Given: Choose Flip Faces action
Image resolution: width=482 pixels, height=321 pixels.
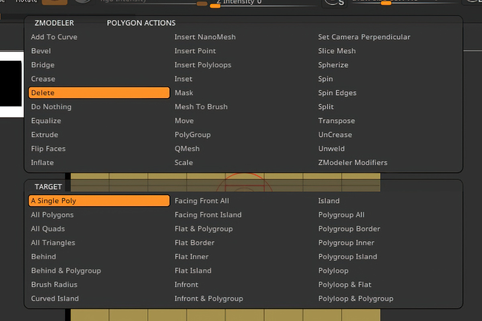Looking at the screenshot, I should [x=48, y=149].
